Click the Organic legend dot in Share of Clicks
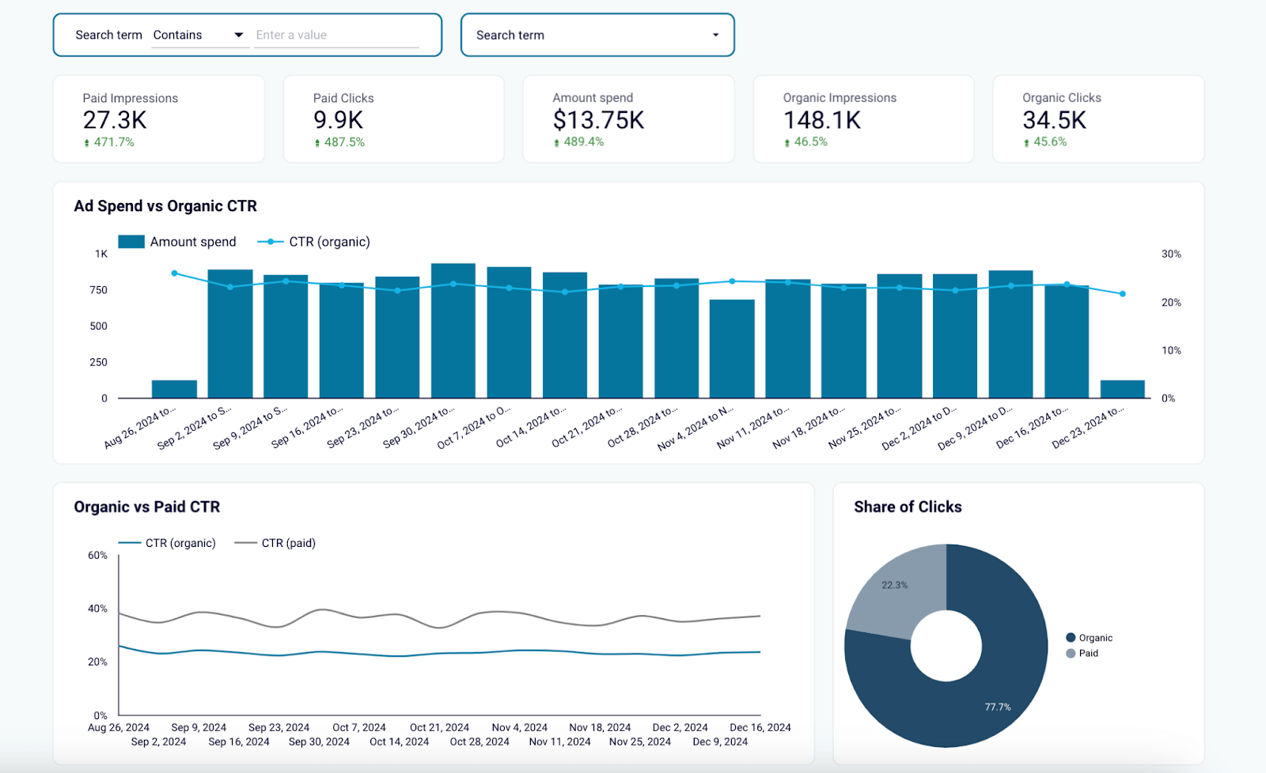The height and width of the screenshot is (773, 1266). click(x=1071, y=638)
